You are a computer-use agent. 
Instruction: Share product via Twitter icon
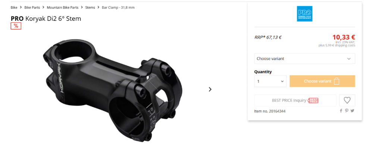pyautogui.click(x=352, y=111)
